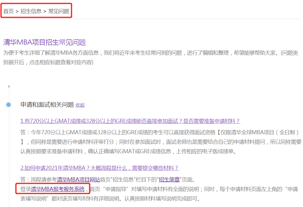Click the vertical timeline line below the blue dot

coord(9,148)
